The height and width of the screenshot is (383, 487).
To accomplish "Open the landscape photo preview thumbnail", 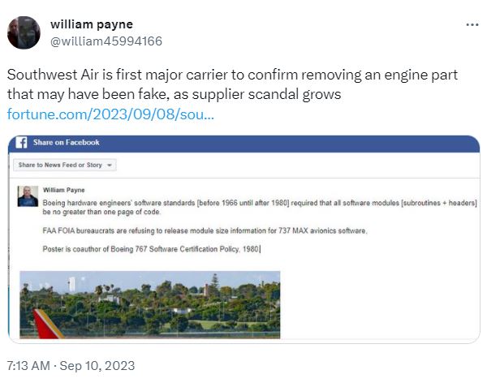I will point(149,305).
